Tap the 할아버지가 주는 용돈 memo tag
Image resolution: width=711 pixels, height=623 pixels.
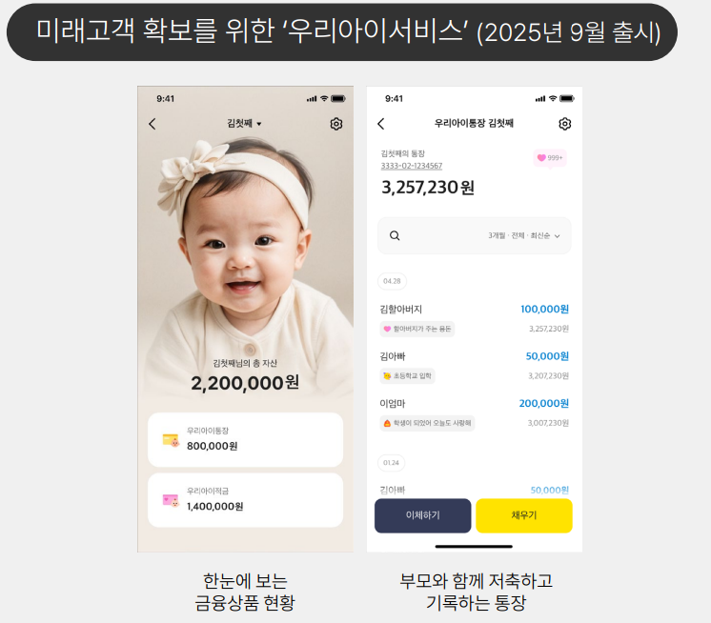point(417,329)
